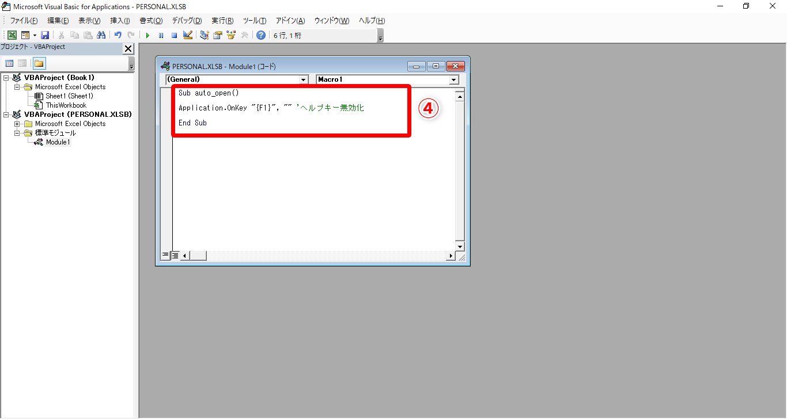This screenshot has height=419, width=787.
Task: Select VBAProject (Book1) in the tree
Action: [59, 78]
